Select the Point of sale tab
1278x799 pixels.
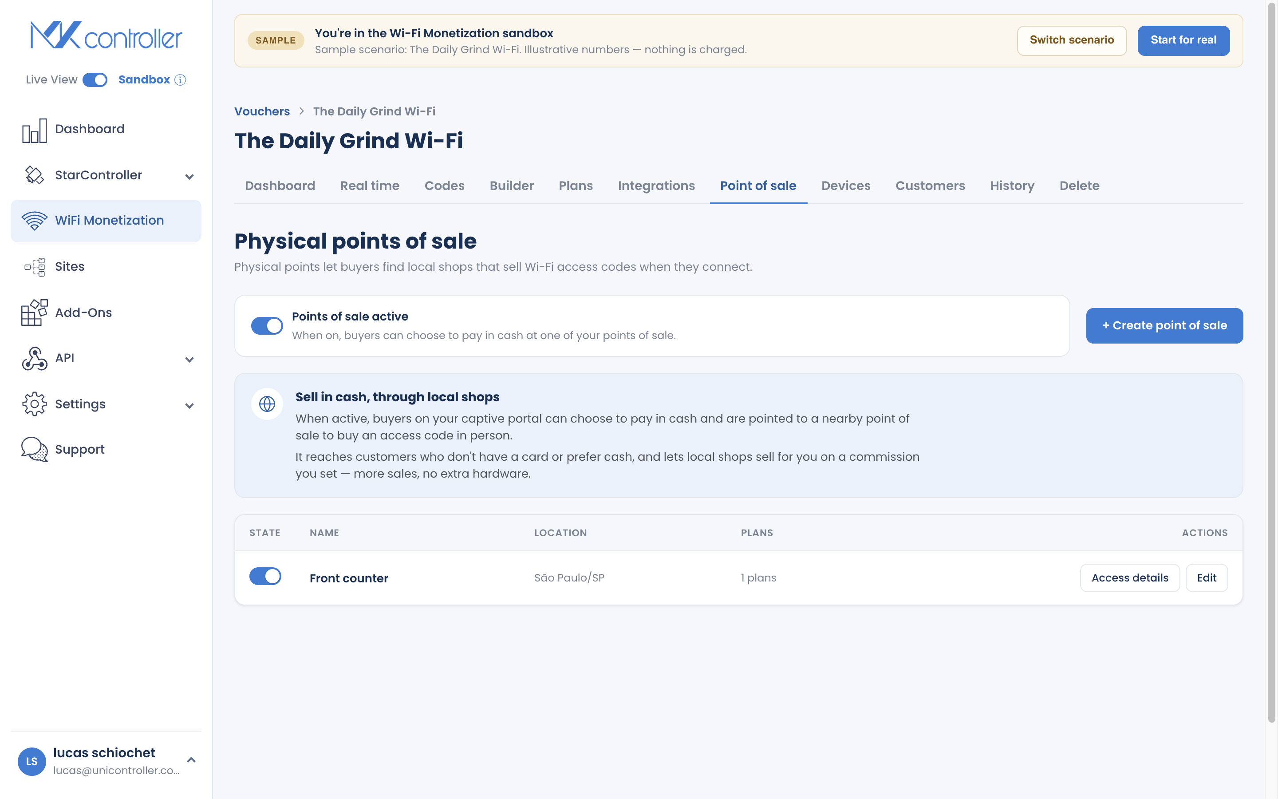click(x=758, y=186)
